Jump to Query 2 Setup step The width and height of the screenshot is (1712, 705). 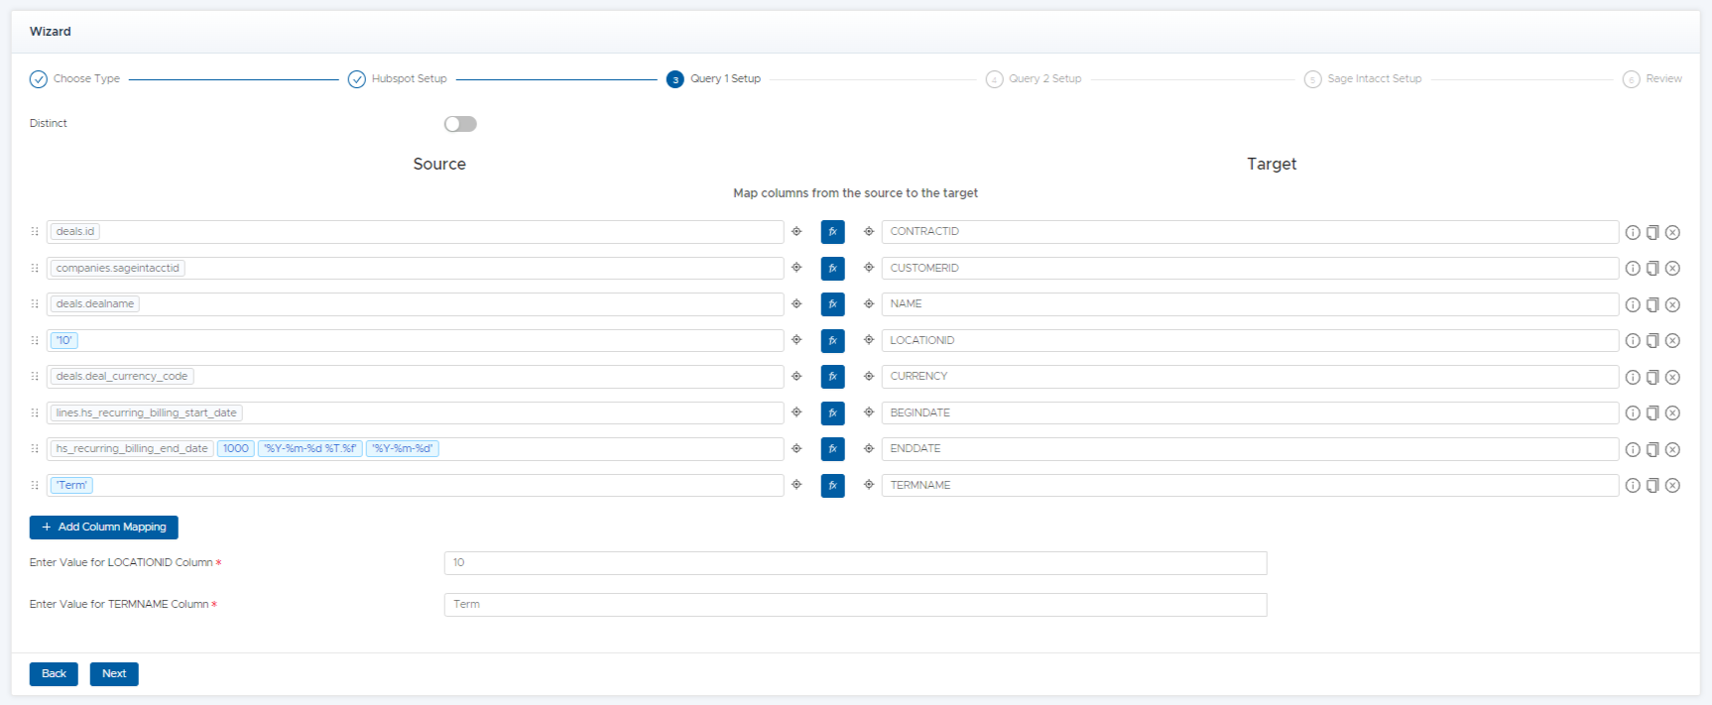(x=1034, y=79)
